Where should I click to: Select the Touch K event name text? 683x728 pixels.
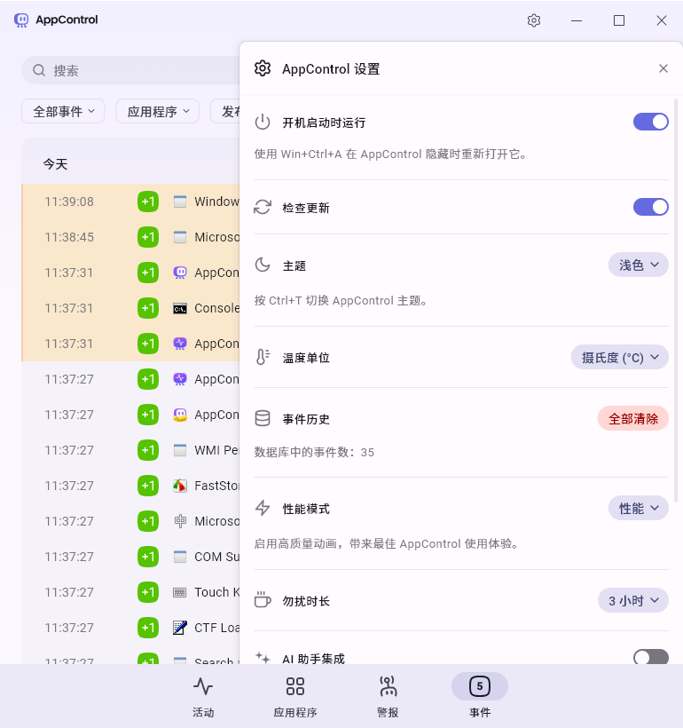pyautogui.click(x=216, y=592)
